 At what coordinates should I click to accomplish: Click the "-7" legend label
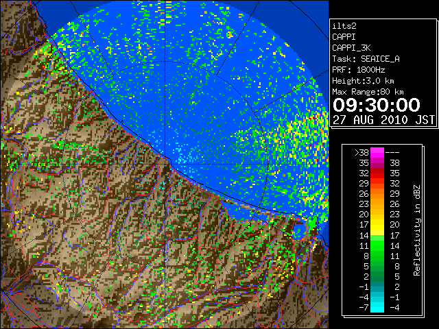point(364,308)
